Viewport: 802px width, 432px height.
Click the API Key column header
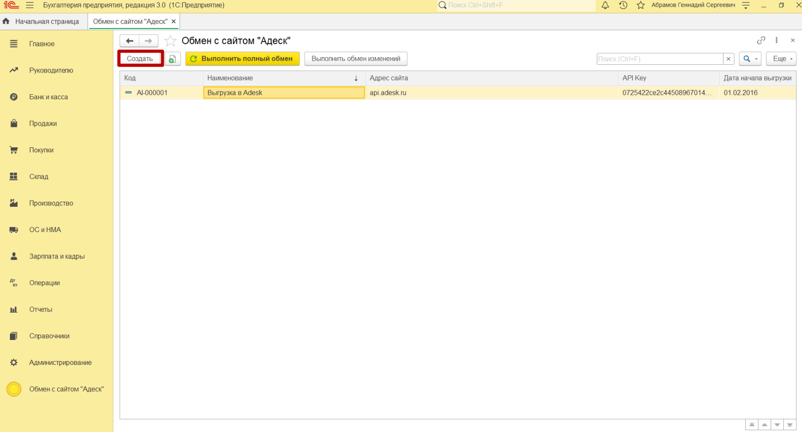(669, 78)
